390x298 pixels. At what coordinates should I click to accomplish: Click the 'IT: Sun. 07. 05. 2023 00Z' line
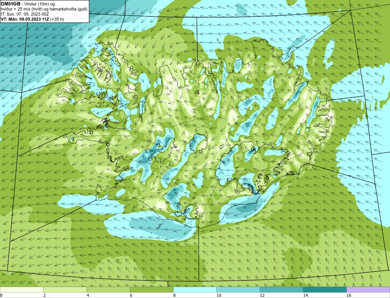[x=25, y=14]
